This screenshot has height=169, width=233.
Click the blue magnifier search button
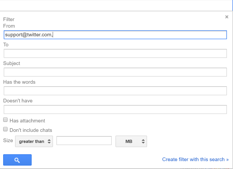click(x=17, y=160)
